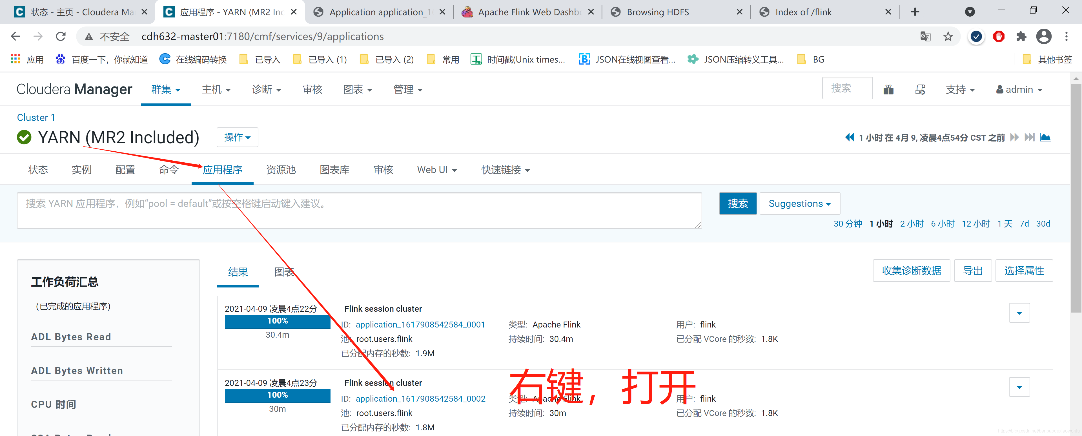The image size is (1082, 436).
Task: Switch to the 实例 instances tab
Action: 81,170
